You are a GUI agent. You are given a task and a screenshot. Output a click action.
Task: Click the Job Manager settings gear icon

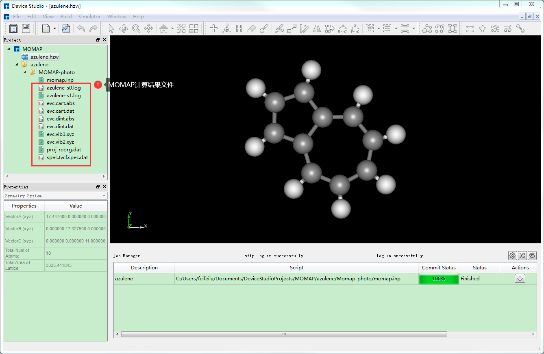click(x=512, y=256)
